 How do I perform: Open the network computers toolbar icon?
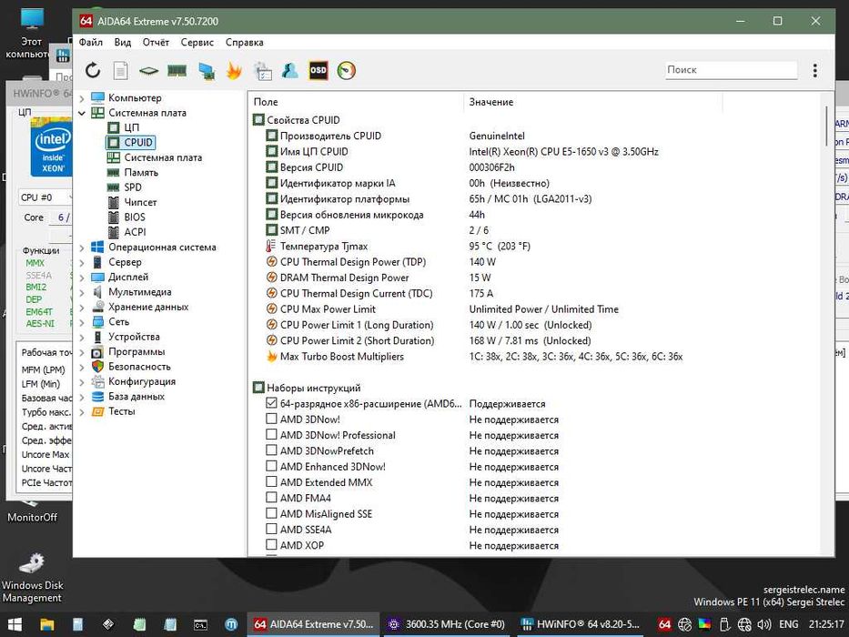[207, 70]
